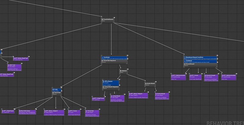Select the BTT_Boss_StartFloat task node
Viewport: 244px width, 125px height.
pyautogui.click(x=7, y=75)
